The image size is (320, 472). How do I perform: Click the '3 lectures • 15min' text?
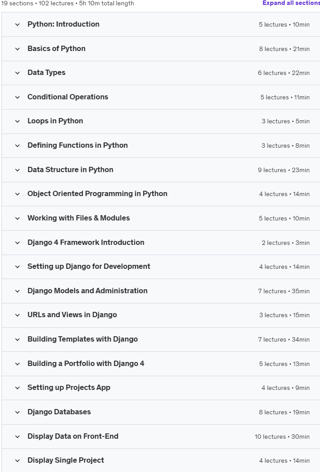[x=285, y=315]
